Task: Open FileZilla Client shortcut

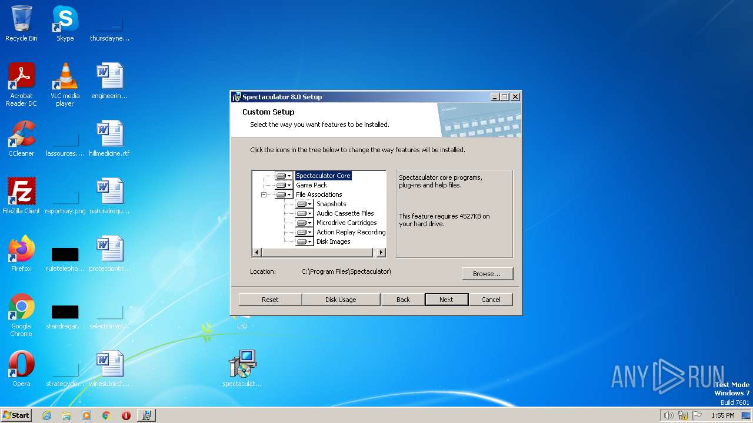Action: pos(21,197)
